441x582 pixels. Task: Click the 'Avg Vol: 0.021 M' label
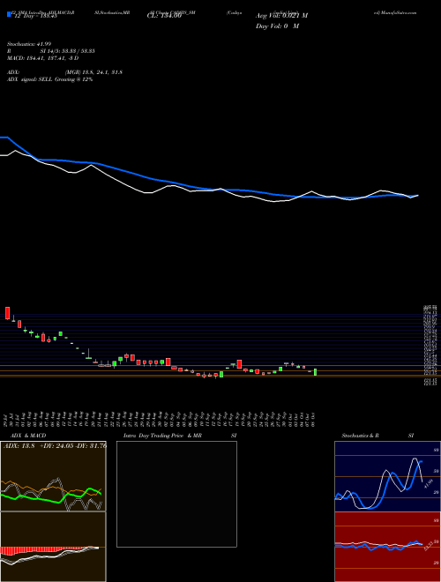(281, 16)
